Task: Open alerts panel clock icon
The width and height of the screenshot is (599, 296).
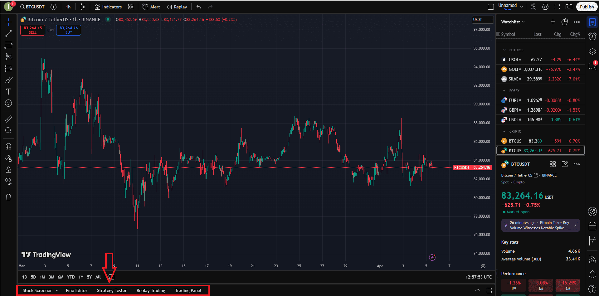Action: click(592, 36)
